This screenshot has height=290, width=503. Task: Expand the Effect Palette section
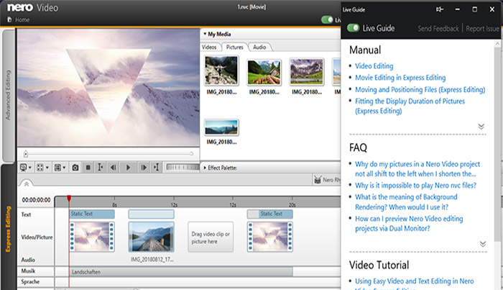point(205,168)
